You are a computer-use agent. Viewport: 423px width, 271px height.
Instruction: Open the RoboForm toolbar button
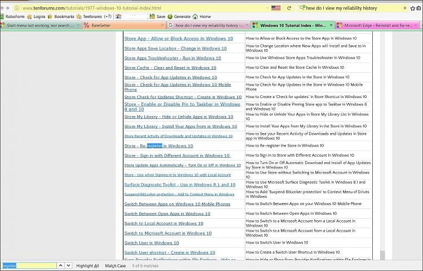[x=12, y=16]
